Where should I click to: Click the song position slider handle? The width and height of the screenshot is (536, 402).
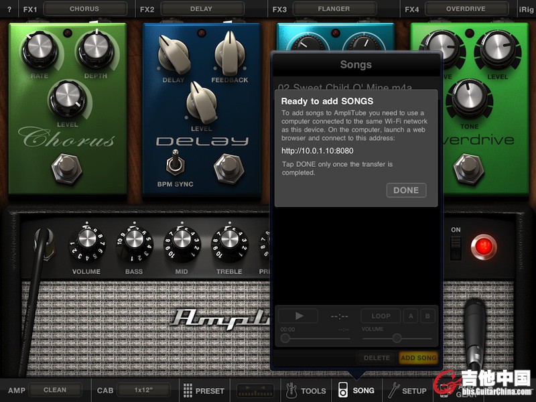click(285, 338)
